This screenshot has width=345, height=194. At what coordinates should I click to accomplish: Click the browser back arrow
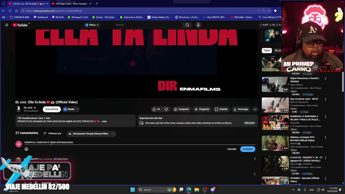pos(4,11)
